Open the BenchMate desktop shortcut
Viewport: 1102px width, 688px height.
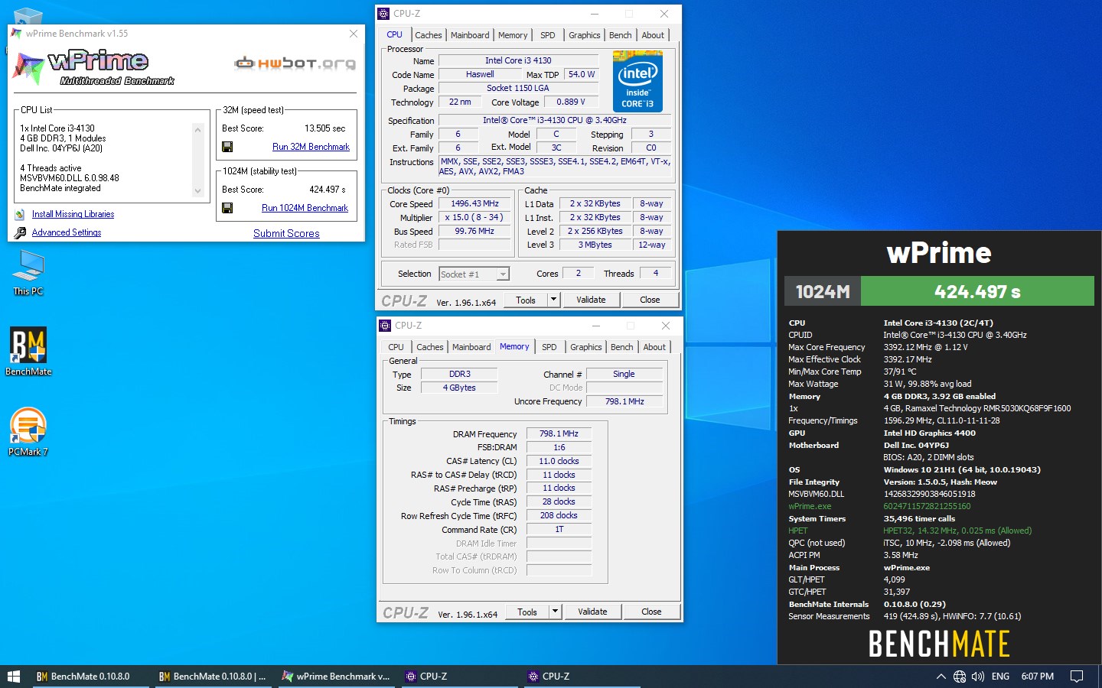click(28, 351)
